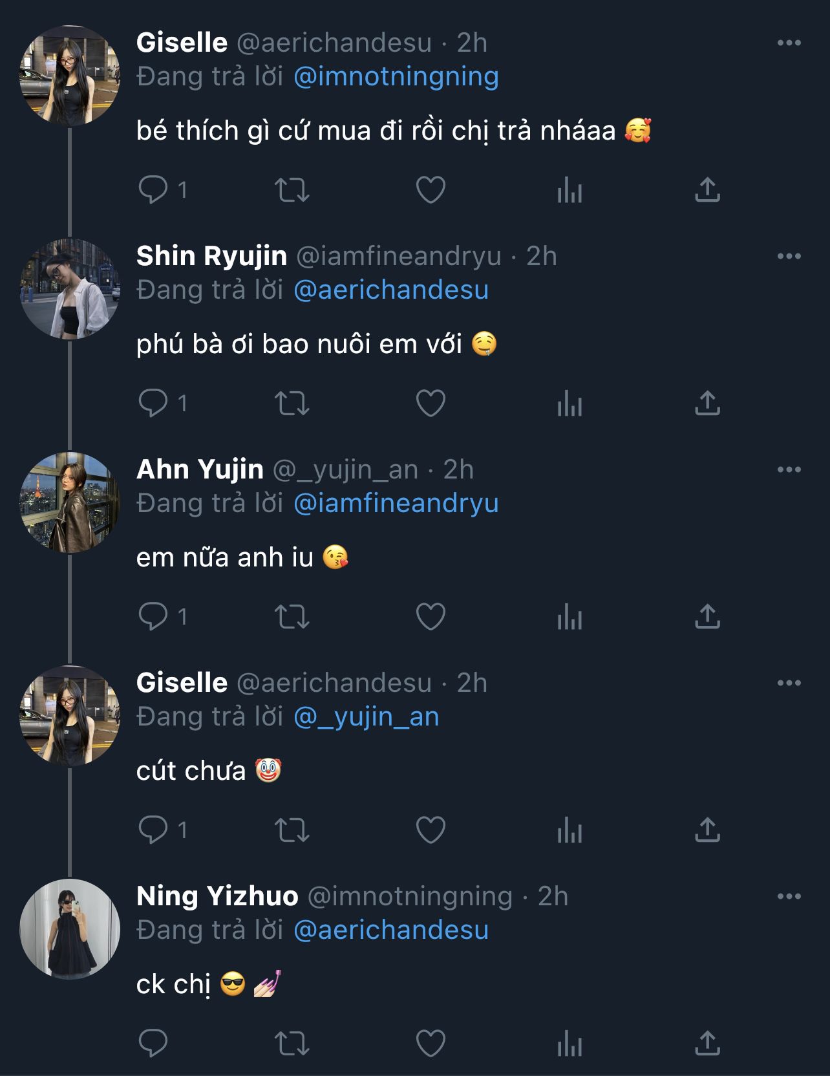Open the @imnotningning mention link
The width and height of the screenshot is (830, 1076).
click(396, 77)
